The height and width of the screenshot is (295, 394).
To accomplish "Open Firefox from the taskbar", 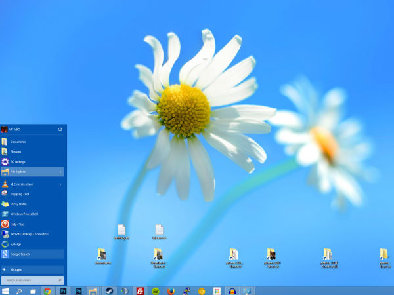I will [x=171, y=290].
